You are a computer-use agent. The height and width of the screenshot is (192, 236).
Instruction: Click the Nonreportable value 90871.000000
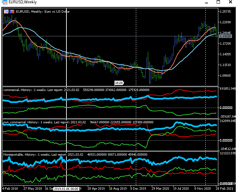pos(117,155)
